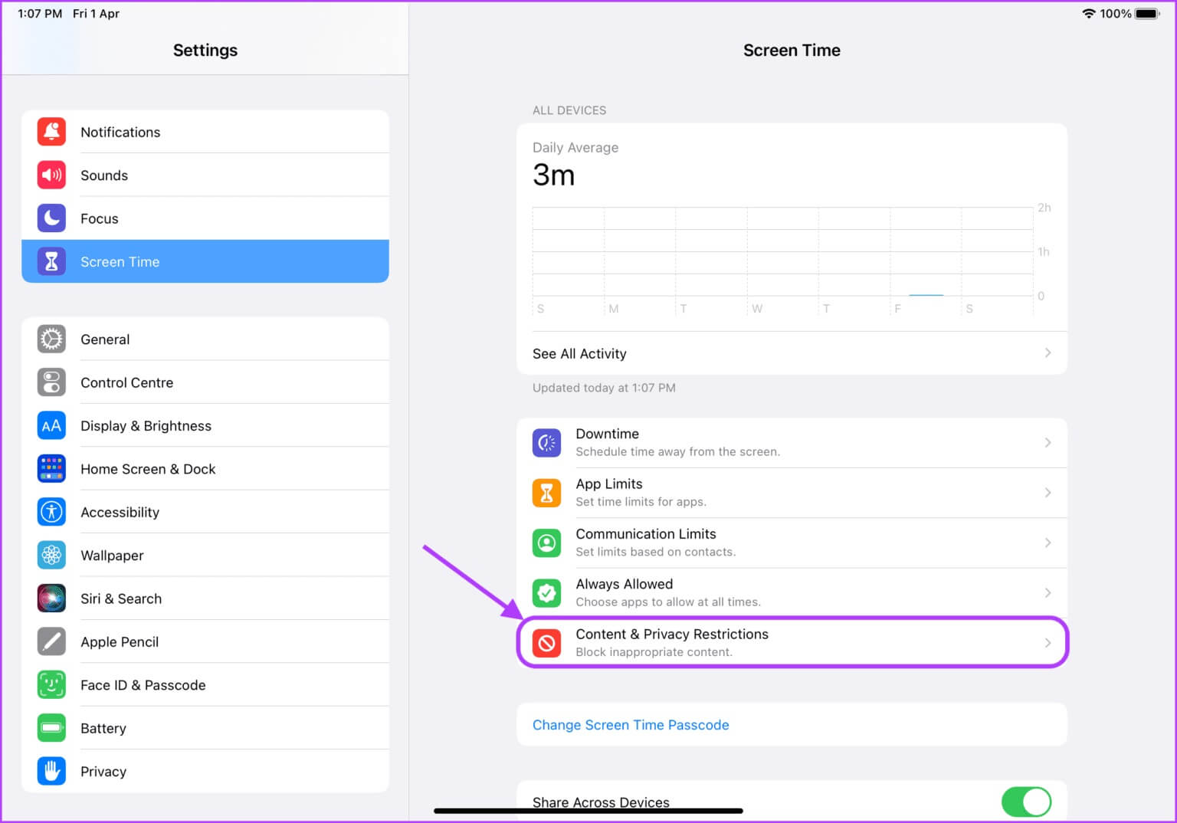Image resolution: width=1177 pixels, height=823 pixels.
Task: Tap the green Battery icon
Action: pos(51,728)
